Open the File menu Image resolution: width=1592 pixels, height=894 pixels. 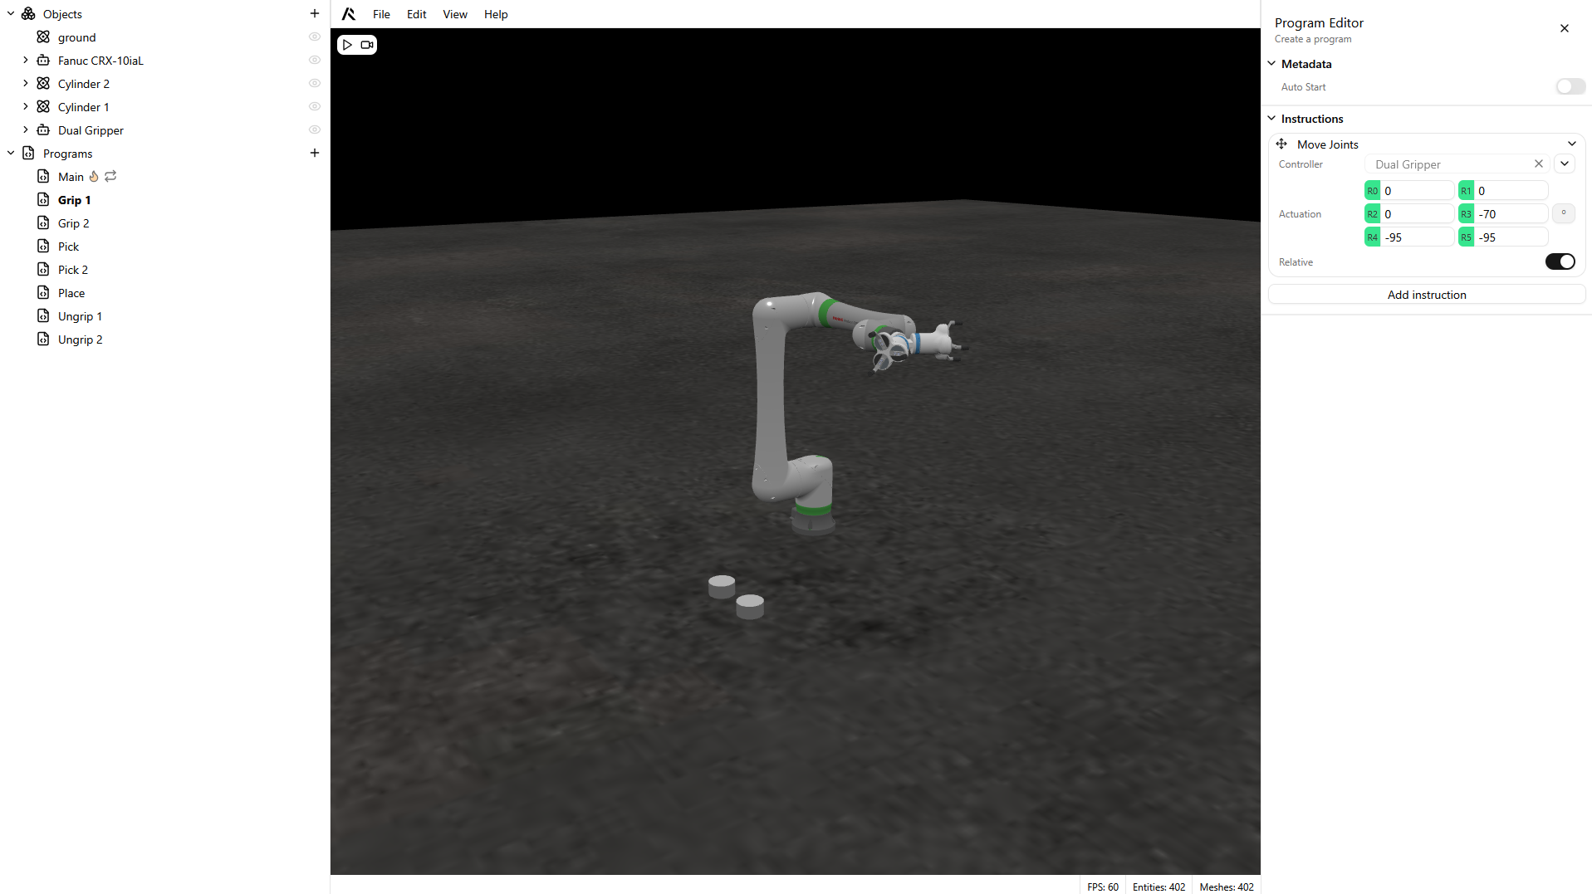pos(381,14)
